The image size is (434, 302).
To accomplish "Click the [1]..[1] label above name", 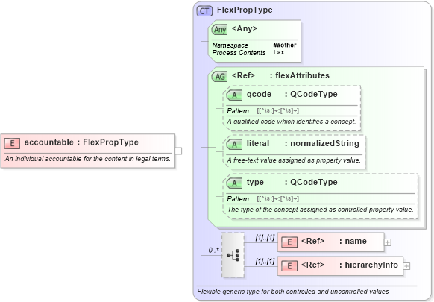I will click(265, 238).
